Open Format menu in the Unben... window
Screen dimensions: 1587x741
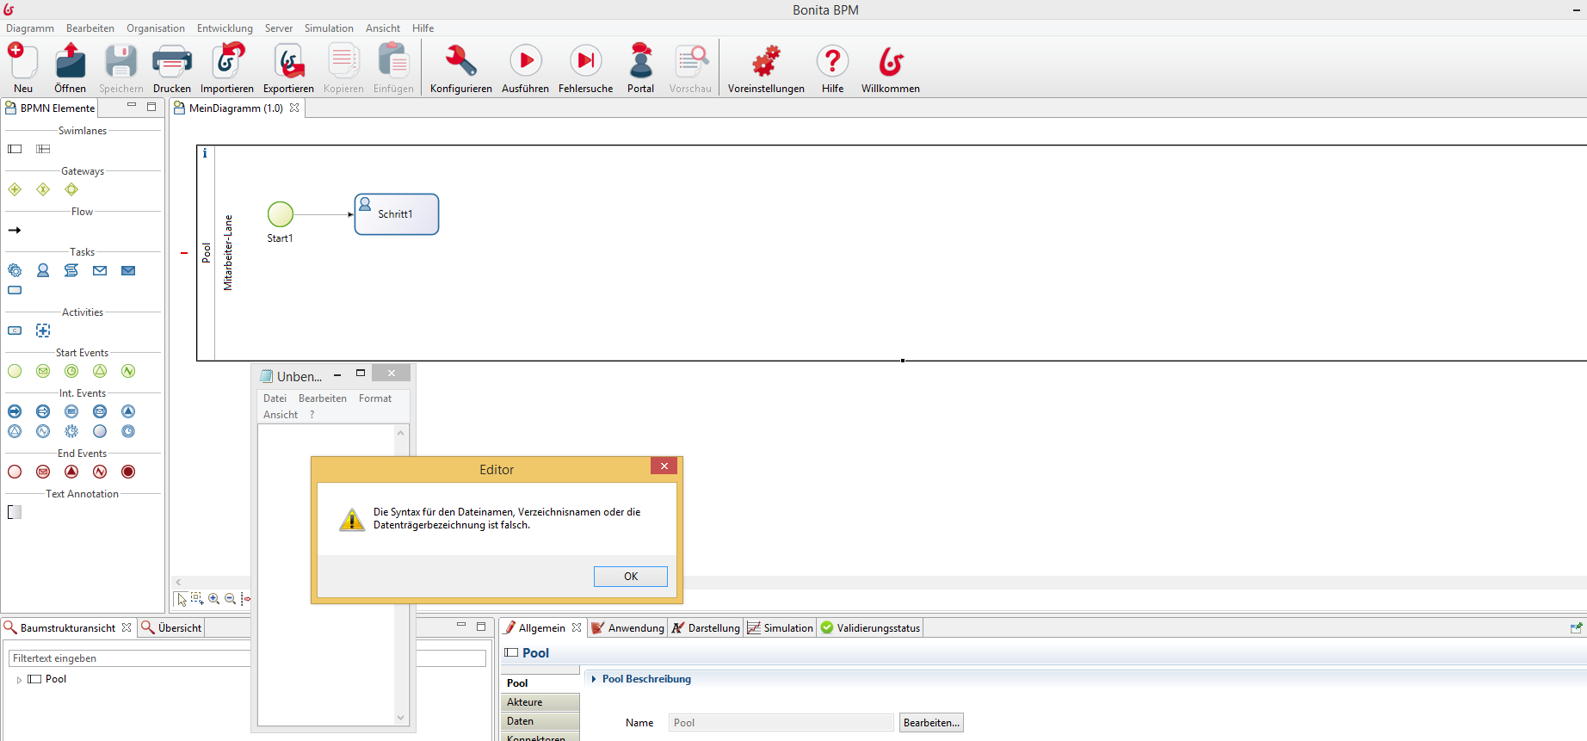pos(375,398)
